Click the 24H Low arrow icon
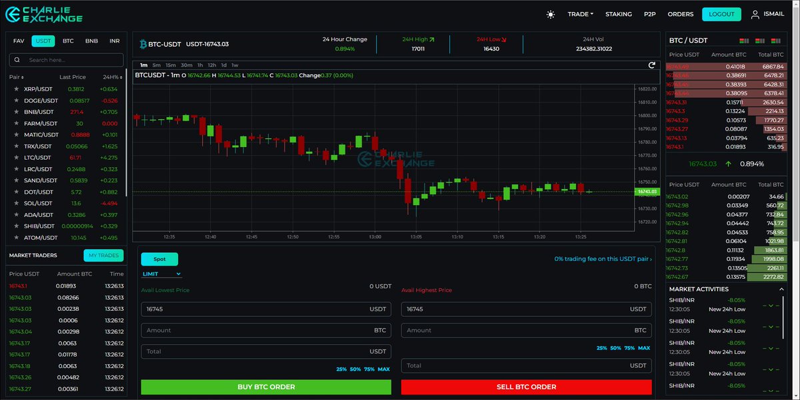 tap(503, 40)
